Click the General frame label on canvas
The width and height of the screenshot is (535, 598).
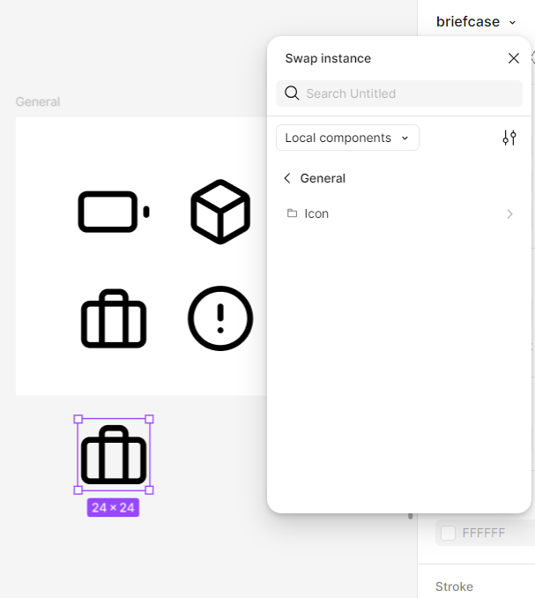coord(38,101)
